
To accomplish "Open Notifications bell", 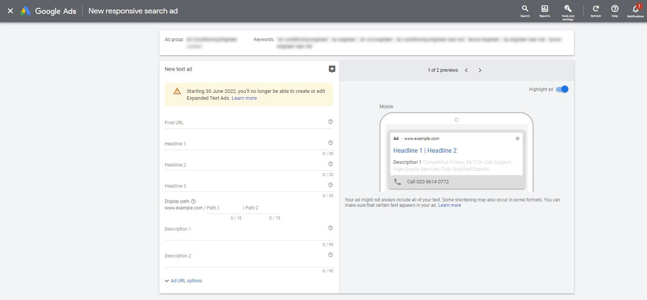I will [635, 11].
